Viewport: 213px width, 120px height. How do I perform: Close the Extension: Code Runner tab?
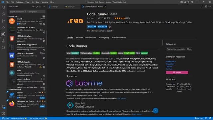tap(105, 7)
